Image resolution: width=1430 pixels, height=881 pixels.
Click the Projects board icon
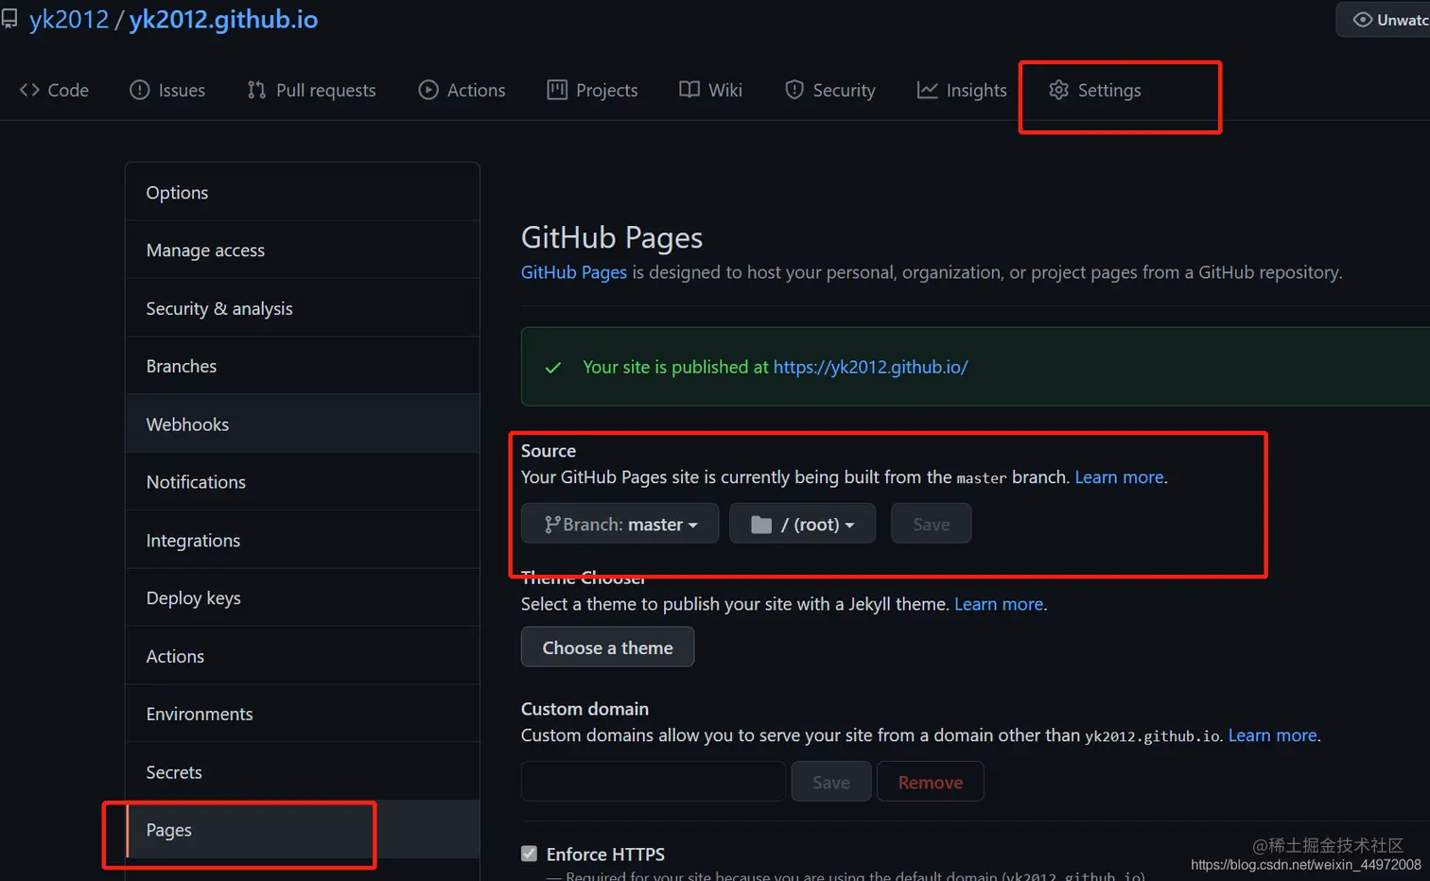557,90
